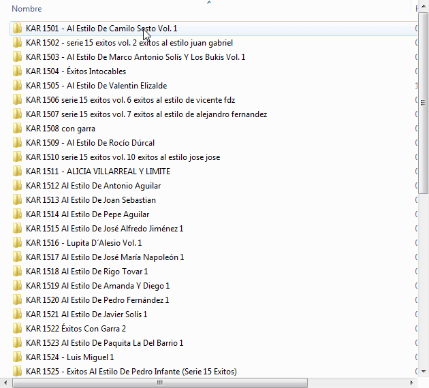Click the vertical scrollbar thumb
The height and width of the screenshot is (388, 429).
[424, 103]
